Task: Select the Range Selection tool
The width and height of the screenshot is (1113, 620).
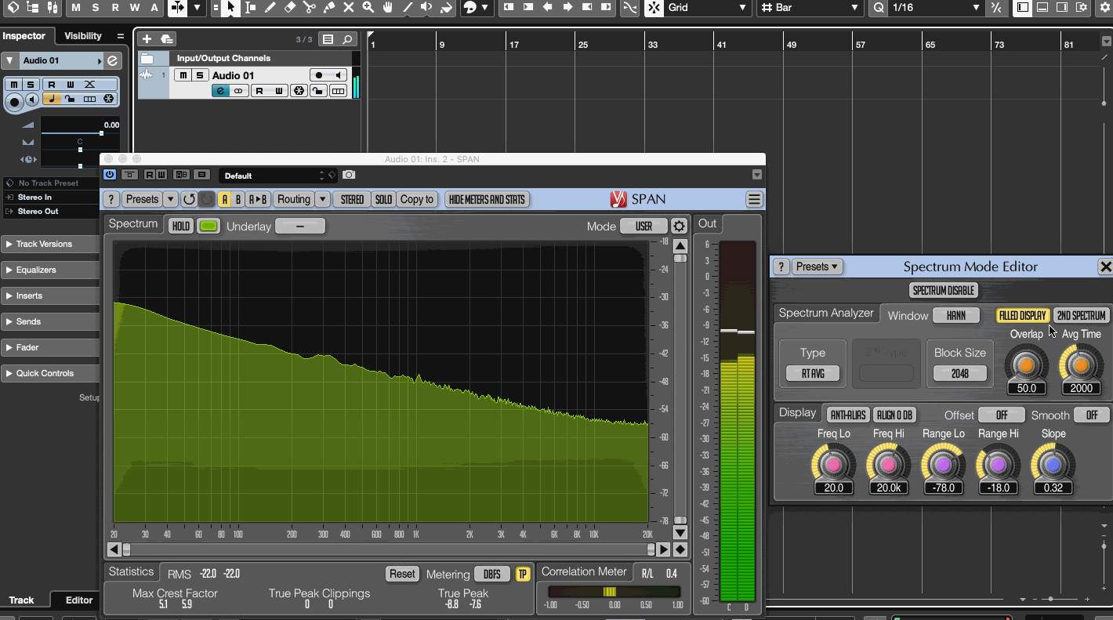Action: [250, 8]
